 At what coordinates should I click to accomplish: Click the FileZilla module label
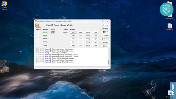[x=45, y=38]
